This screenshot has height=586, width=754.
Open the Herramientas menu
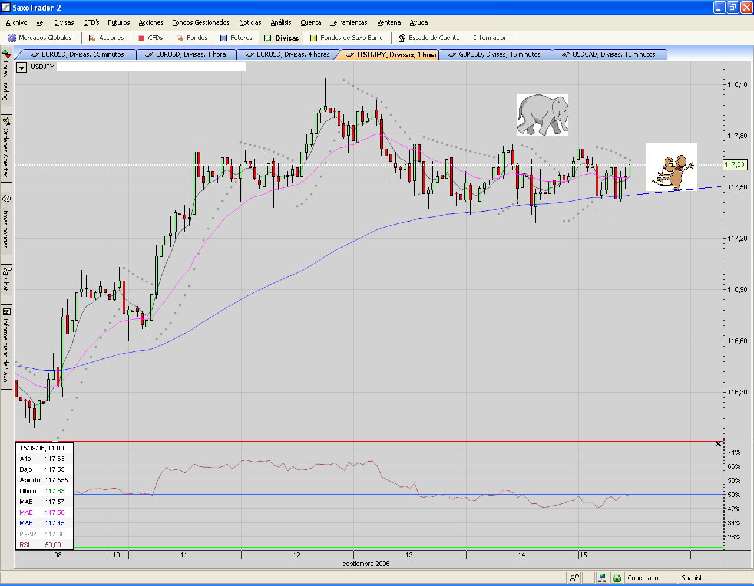[x=348, y=22]
